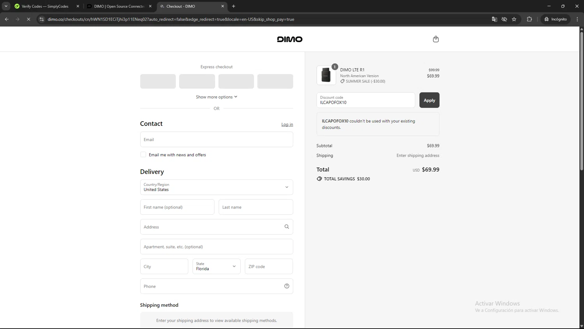The height and width of the screenshot is (329, 584).
Task: Open the State dropdown showing Florida
Action: tap(216, 267)
